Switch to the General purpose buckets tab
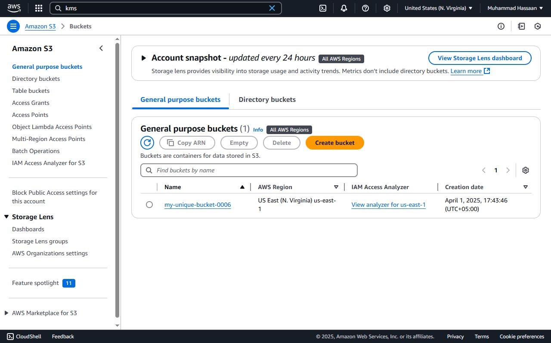This screenshot has height=343, width=551. (180, 99)
